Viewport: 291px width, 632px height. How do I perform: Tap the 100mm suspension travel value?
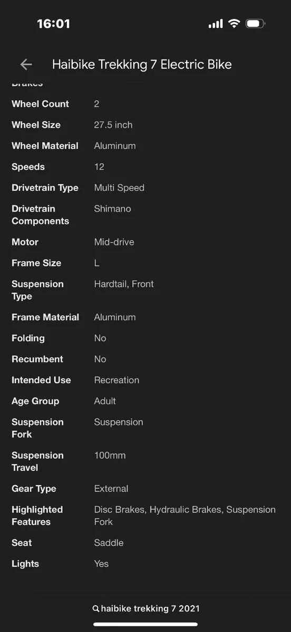pyautogui.click(x=110, y=456)
